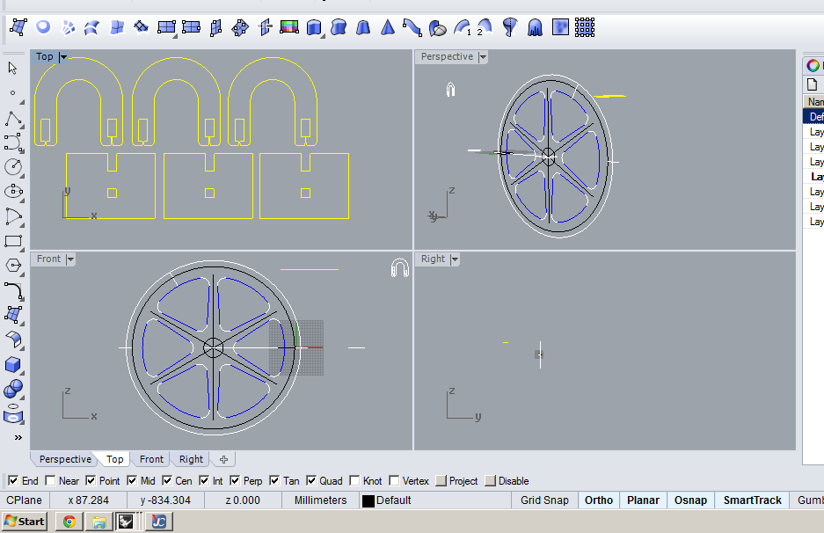Toggle the Int osnap checkbox
Viewport: 824px width, 533px height.
tap(204, 480)
